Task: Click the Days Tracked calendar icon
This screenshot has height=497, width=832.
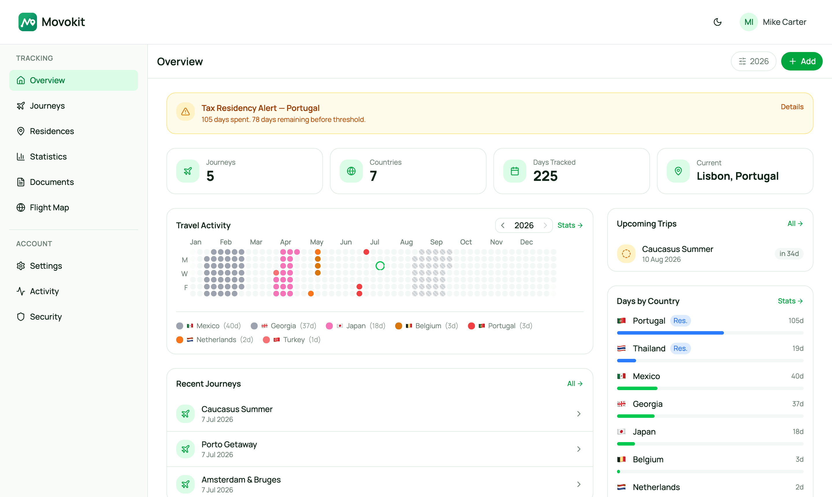Action: [x=515, y=171]
